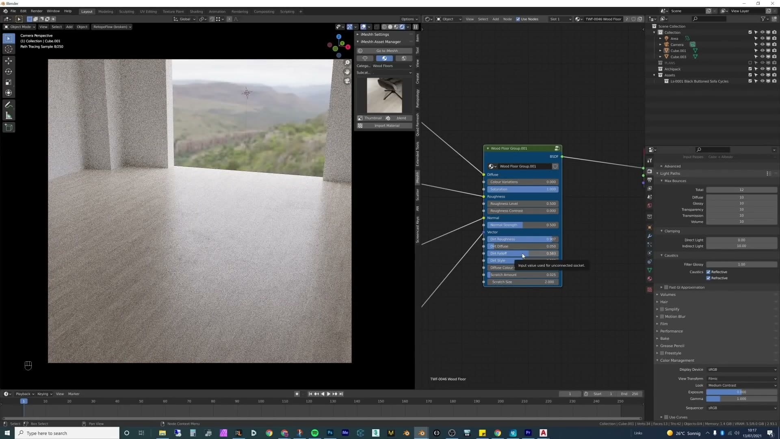Select the Add Cube tool
This screenshot has width=780, height=439.
point(9,128)
